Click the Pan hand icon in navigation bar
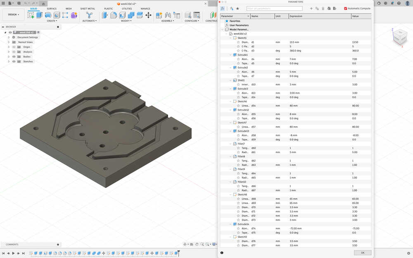The width and height of the screenshot is (413, 258). [x=197, y=244]
